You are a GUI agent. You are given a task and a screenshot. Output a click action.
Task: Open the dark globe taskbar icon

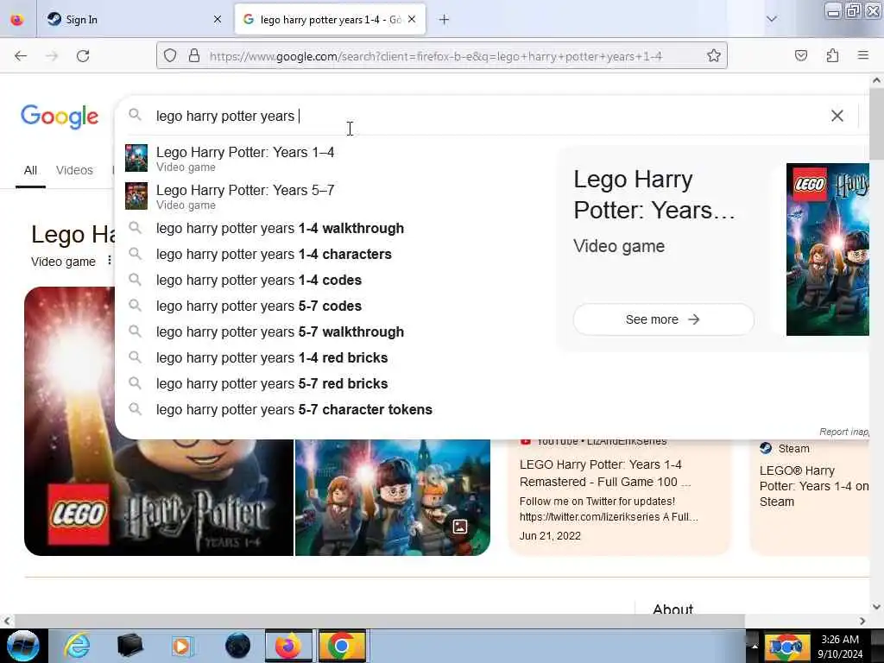tap(237, 646)
